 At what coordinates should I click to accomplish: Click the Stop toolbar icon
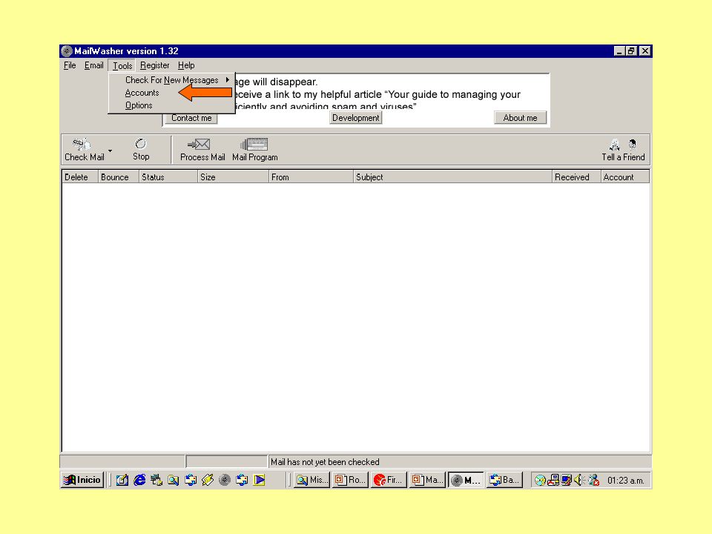coord(141,149)
